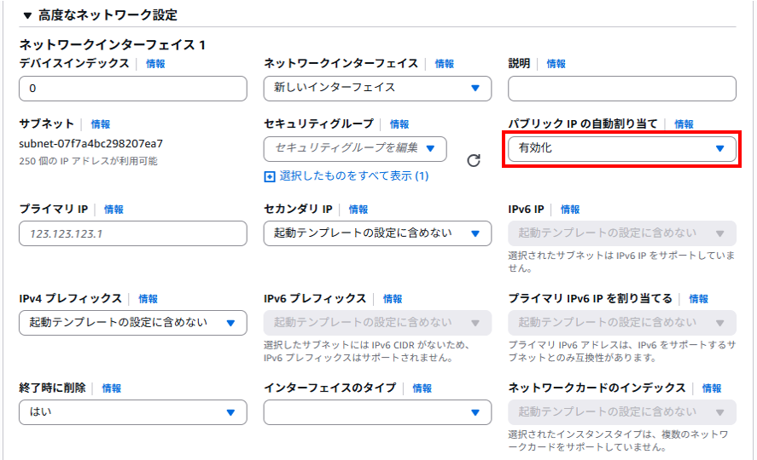Click 選択したものをすべて表示 (1) link
Image resolution: width=757 pixels, height=460 pixels.
pos(354,176)
